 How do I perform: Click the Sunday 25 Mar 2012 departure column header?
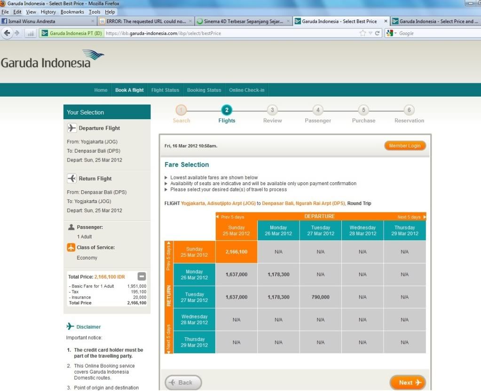click(x=237, y=230)
